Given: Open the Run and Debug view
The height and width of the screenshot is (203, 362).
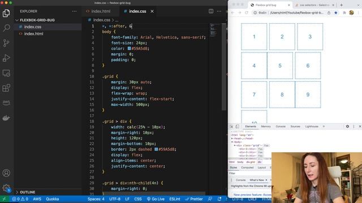Looking at the screenshot, I should click(6, 58).
